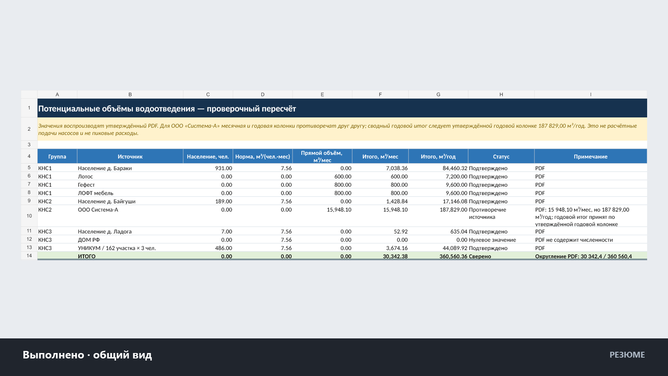Click the 'Статус' header cell

point(501,156)
